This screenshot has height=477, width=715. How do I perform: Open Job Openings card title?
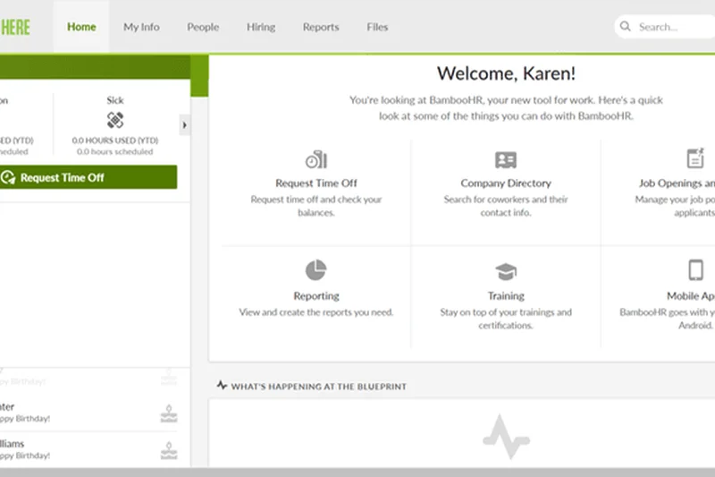[677, 183]
